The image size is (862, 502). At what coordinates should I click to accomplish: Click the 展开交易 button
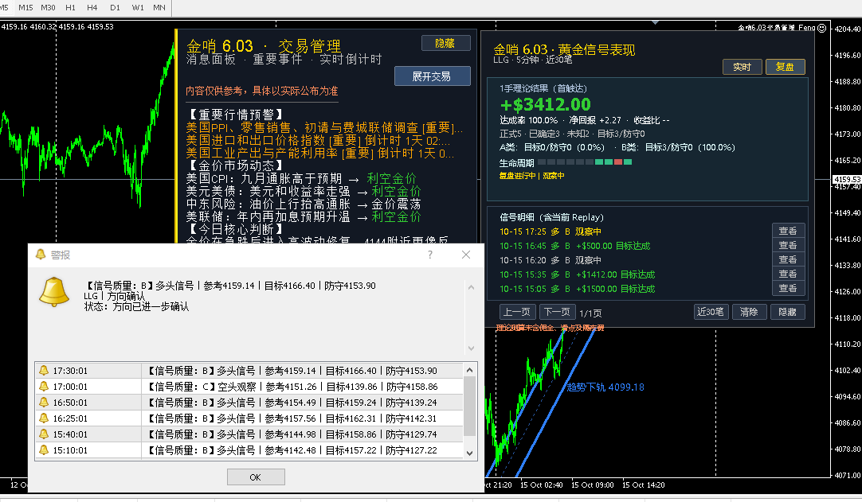pos(432,76)
